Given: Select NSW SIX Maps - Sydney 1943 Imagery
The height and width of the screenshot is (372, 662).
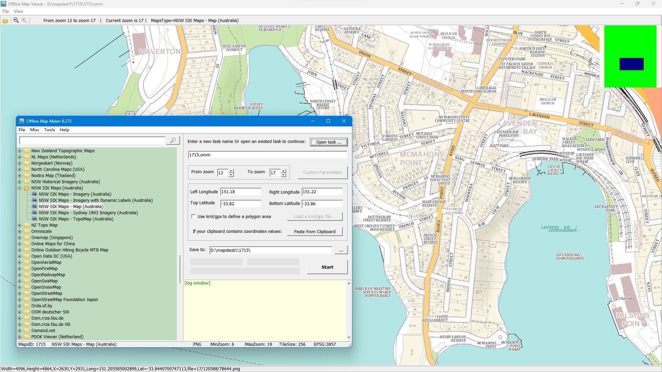Looking at the screenshot, I should (88, 213).
